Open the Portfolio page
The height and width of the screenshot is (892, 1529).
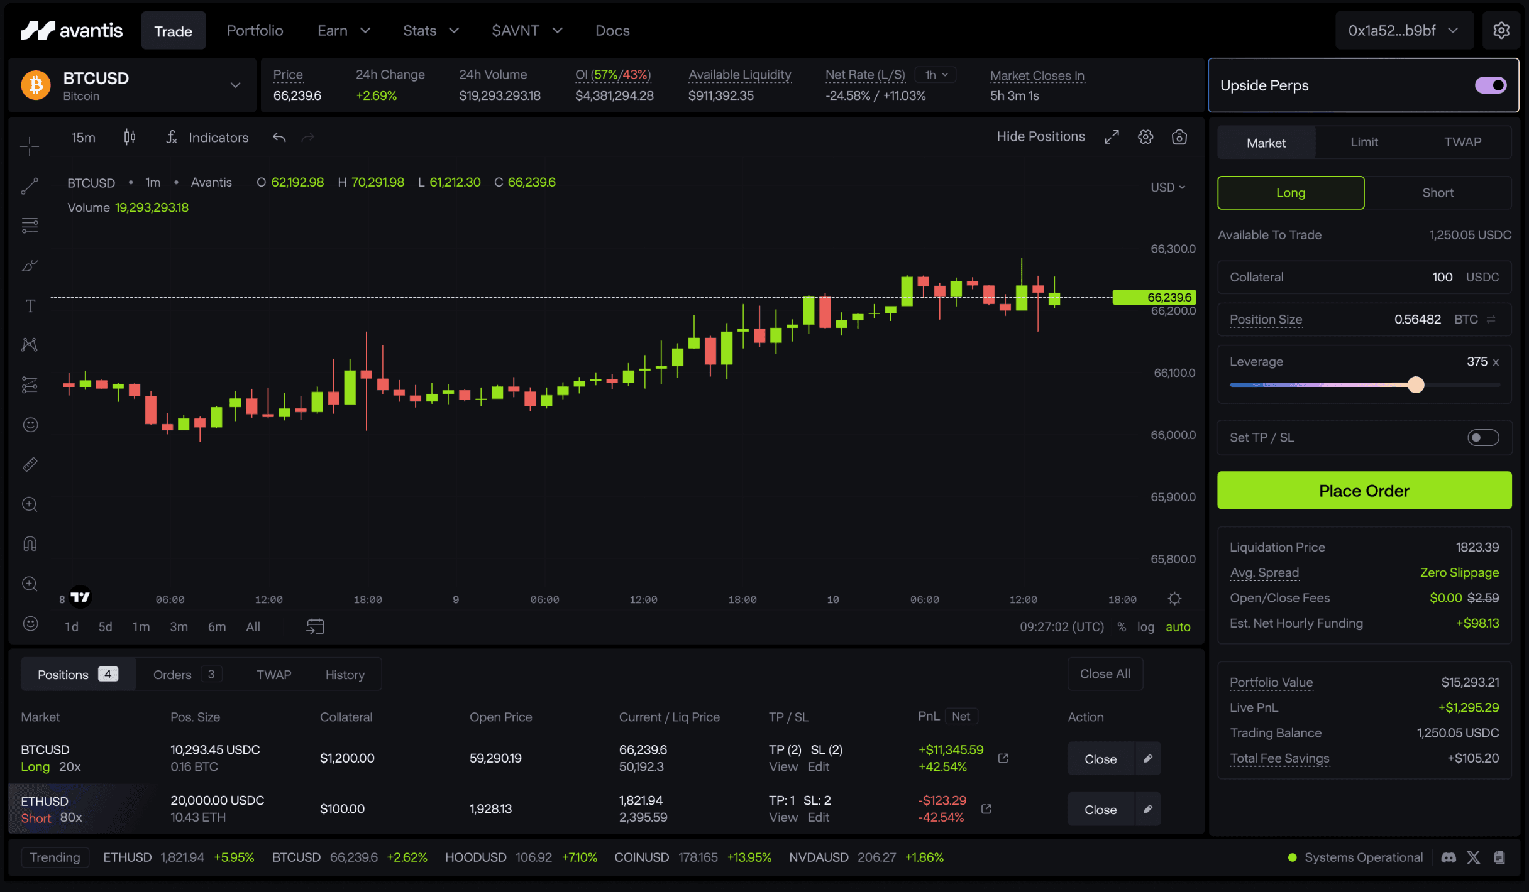(255, 30)
